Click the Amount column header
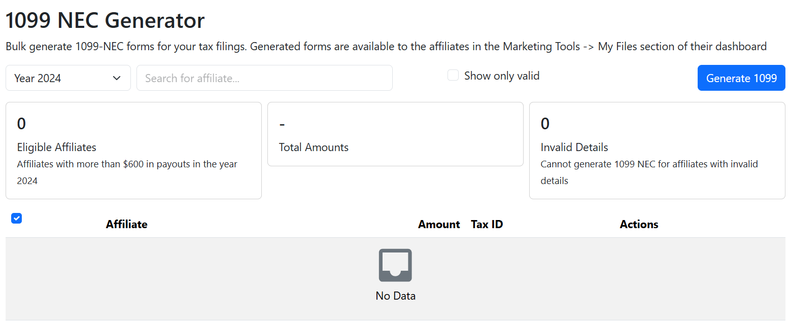The height and width of the screenshot is (326, 790). 438,225
